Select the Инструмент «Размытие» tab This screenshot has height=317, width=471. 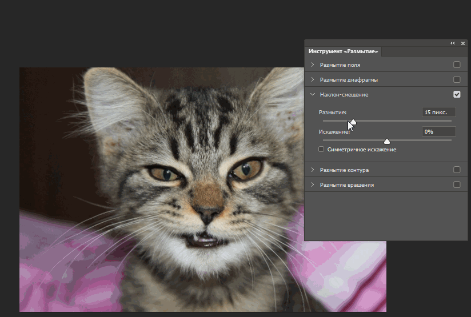pyautogui.click(x=343, y=51)
